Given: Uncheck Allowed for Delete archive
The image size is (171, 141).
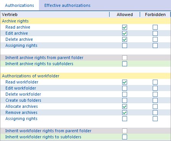Looking at the screenshot, I should click(124, 39).
